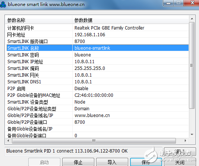Click the gateway value 10.8.0.1
Image resolution: width=199 pixels, height=166 pixels.
83,75
